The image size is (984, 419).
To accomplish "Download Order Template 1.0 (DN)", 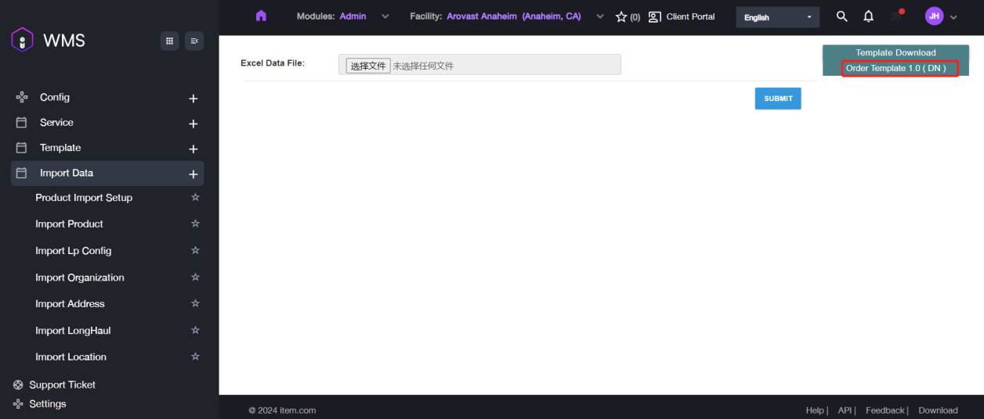I will 895,69.
